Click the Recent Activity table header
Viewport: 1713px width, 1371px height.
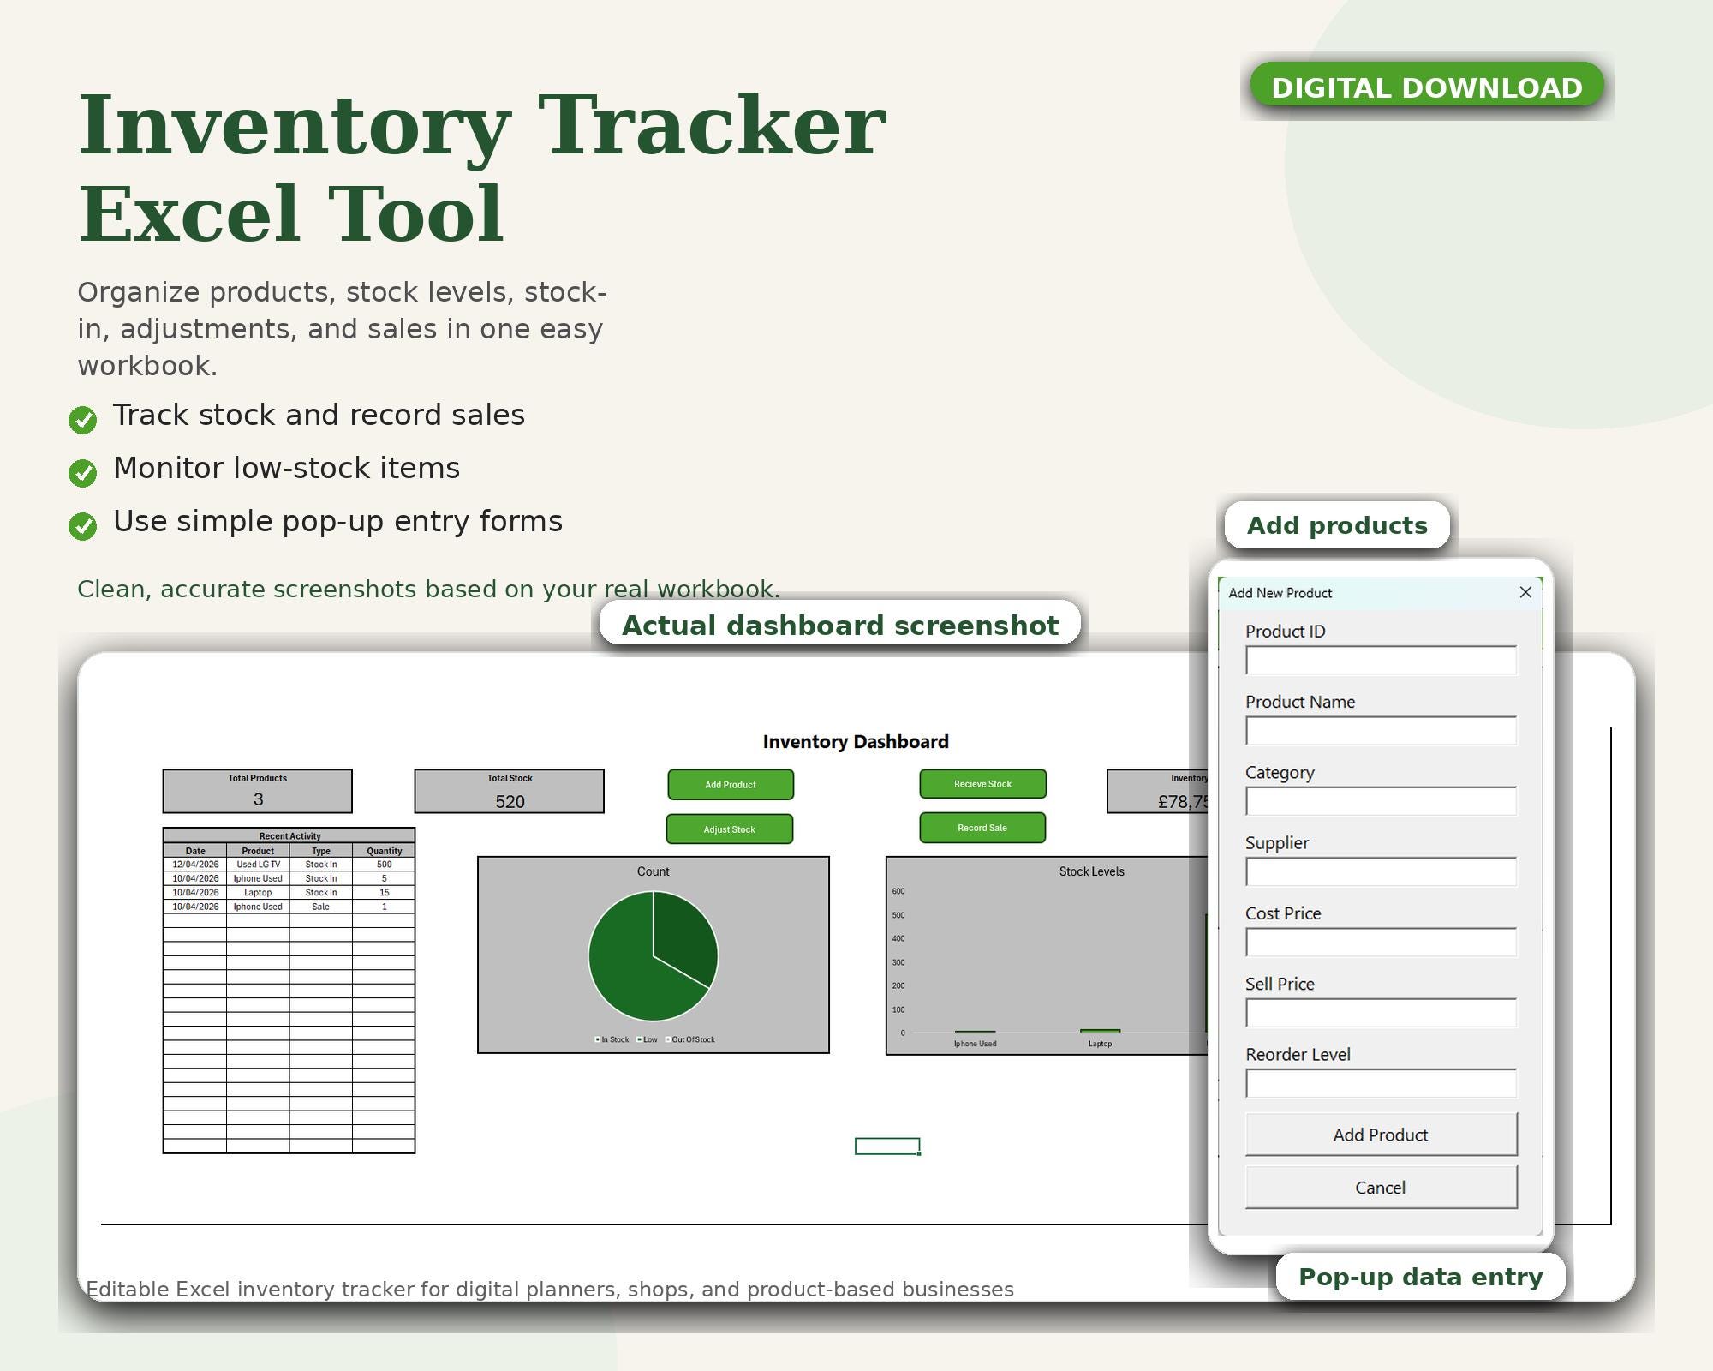[289, 835]
